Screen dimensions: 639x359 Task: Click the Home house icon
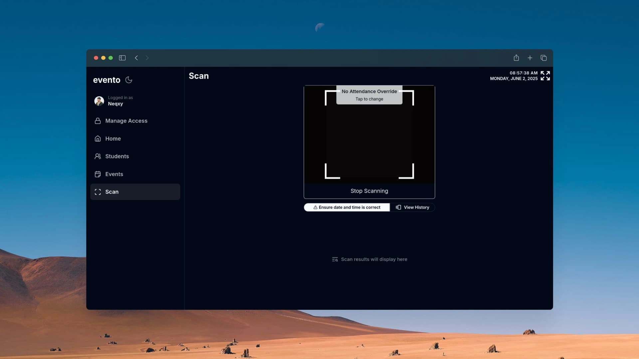pos(98,139)
